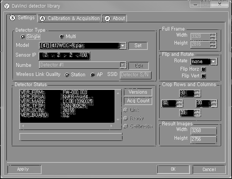Click the SSID Detector S/N field
The width and height of the screenshot is (232, 179).
135,75
